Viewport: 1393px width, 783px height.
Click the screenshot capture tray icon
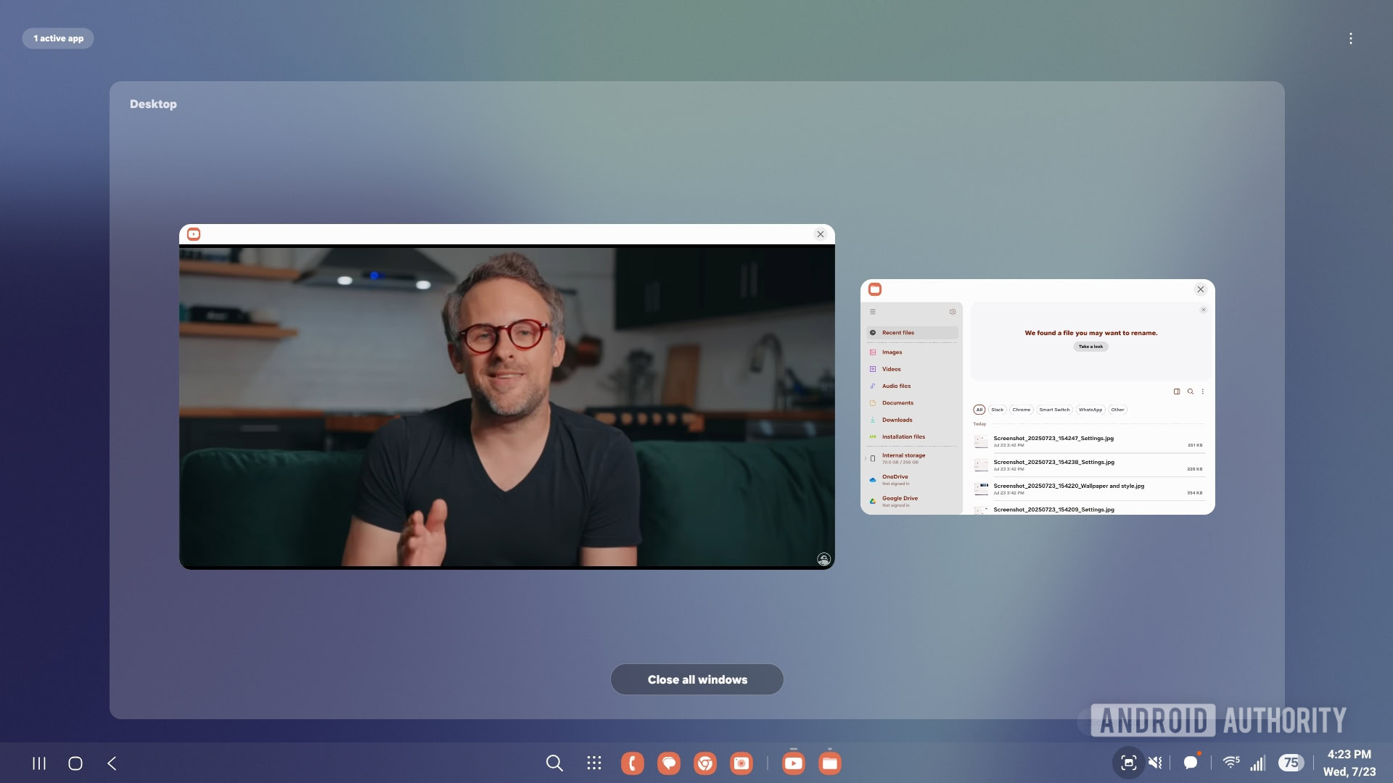(x=1128, y=763)
